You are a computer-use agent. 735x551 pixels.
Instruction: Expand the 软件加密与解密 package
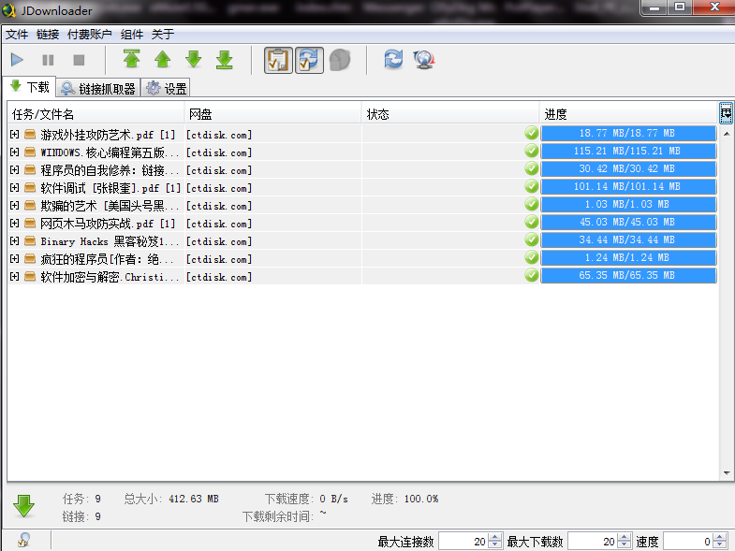click(x=15, y=277)
